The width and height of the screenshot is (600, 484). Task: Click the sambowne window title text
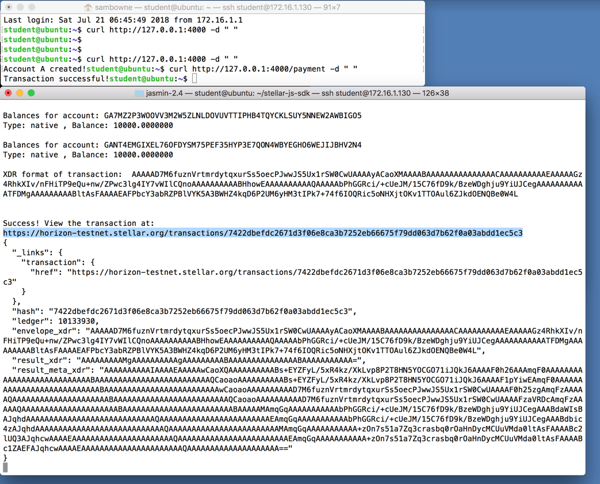click(217, 7)
